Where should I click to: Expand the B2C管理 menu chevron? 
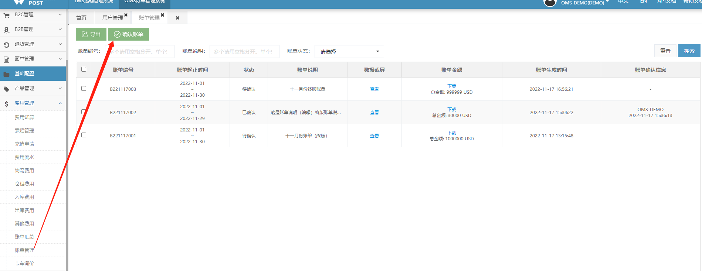60,14
